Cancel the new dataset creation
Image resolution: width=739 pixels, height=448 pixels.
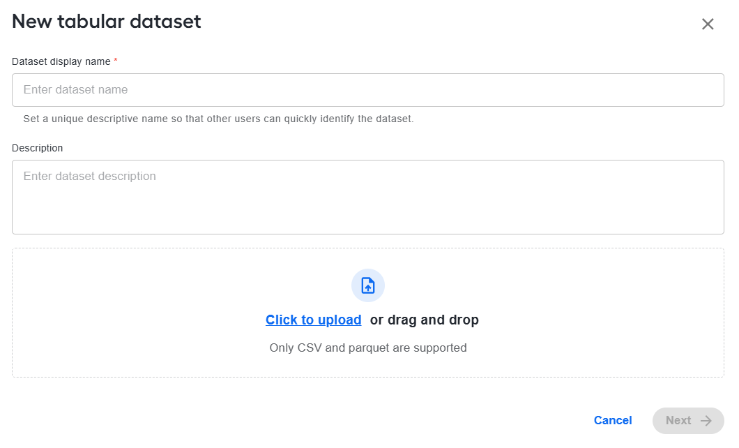click(x=613, y=421)
